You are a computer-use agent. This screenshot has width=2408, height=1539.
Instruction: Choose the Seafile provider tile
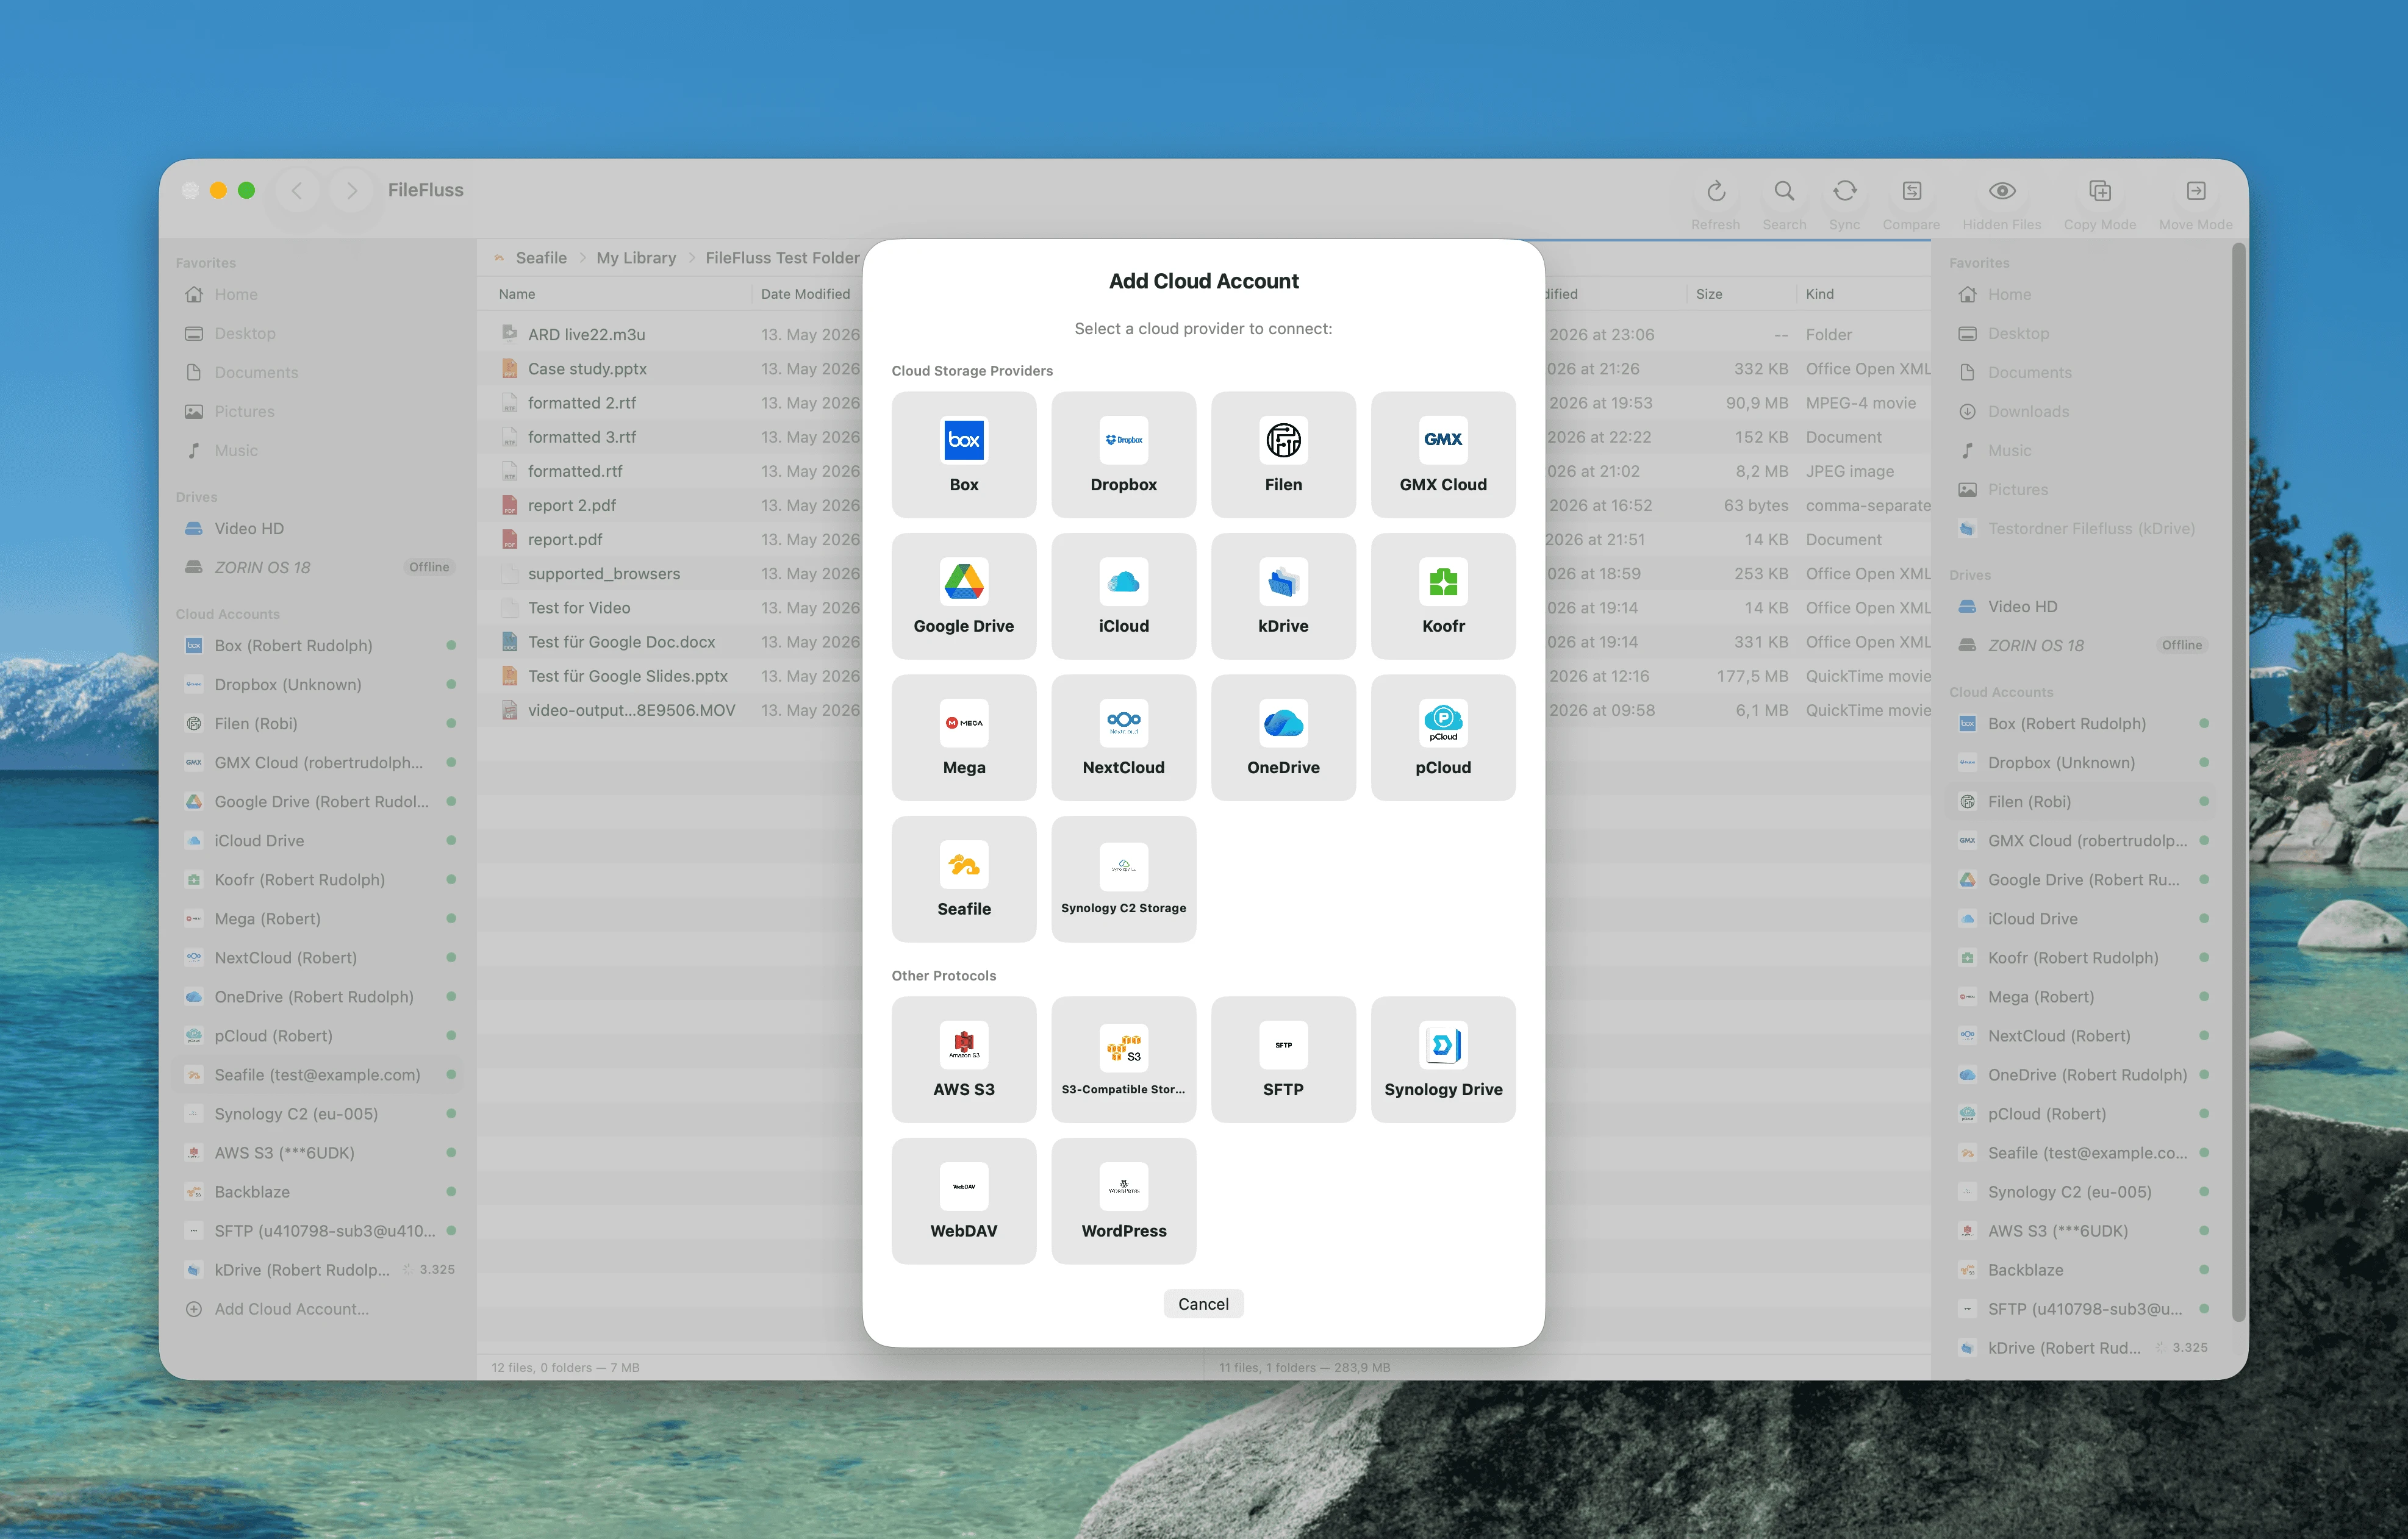tap(963, 879)
